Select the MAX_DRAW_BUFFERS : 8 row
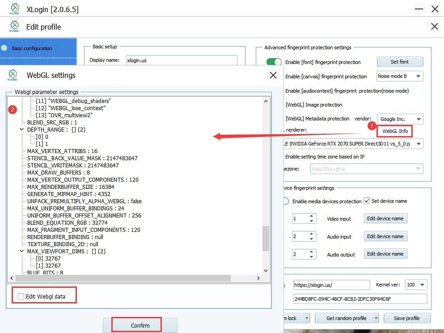Viewport: 444px width, 333px height. point(59,173)
